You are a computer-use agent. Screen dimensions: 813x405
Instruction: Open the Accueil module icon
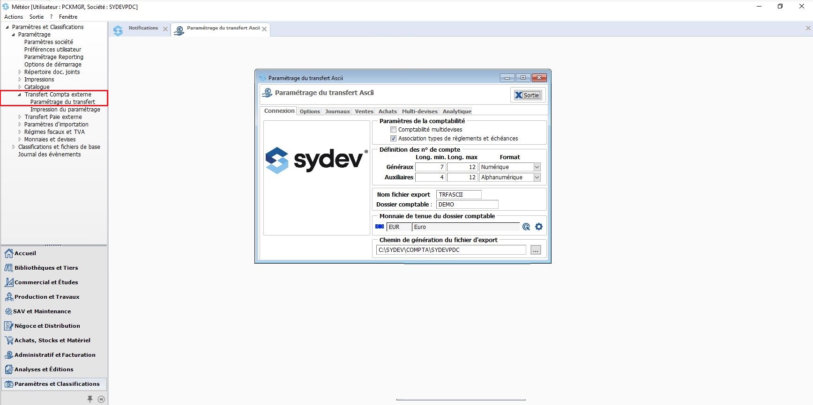[x=9, y=253]
